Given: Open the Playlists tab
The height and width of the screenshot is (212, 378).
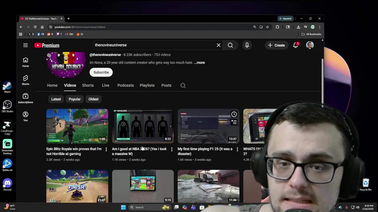Looking at the screenshot, I should (147, 85).
